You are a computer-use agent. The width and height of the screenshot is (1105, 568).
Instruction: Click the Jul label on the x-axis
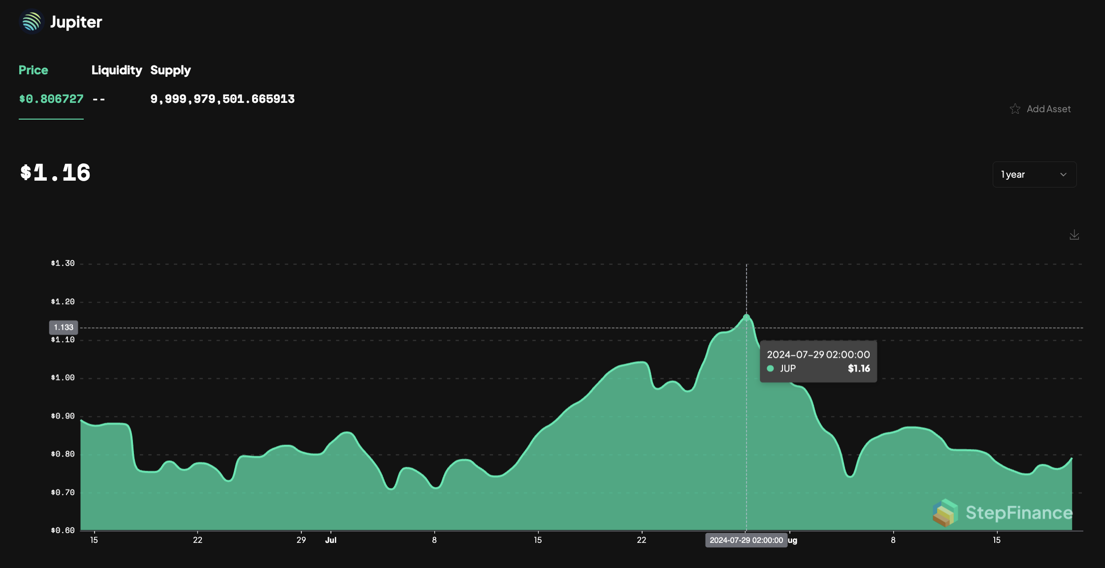(330, 540)
